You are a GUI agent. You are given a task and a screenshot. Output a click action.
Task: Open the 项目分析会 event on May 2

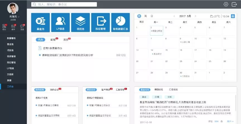coord(156,31)
